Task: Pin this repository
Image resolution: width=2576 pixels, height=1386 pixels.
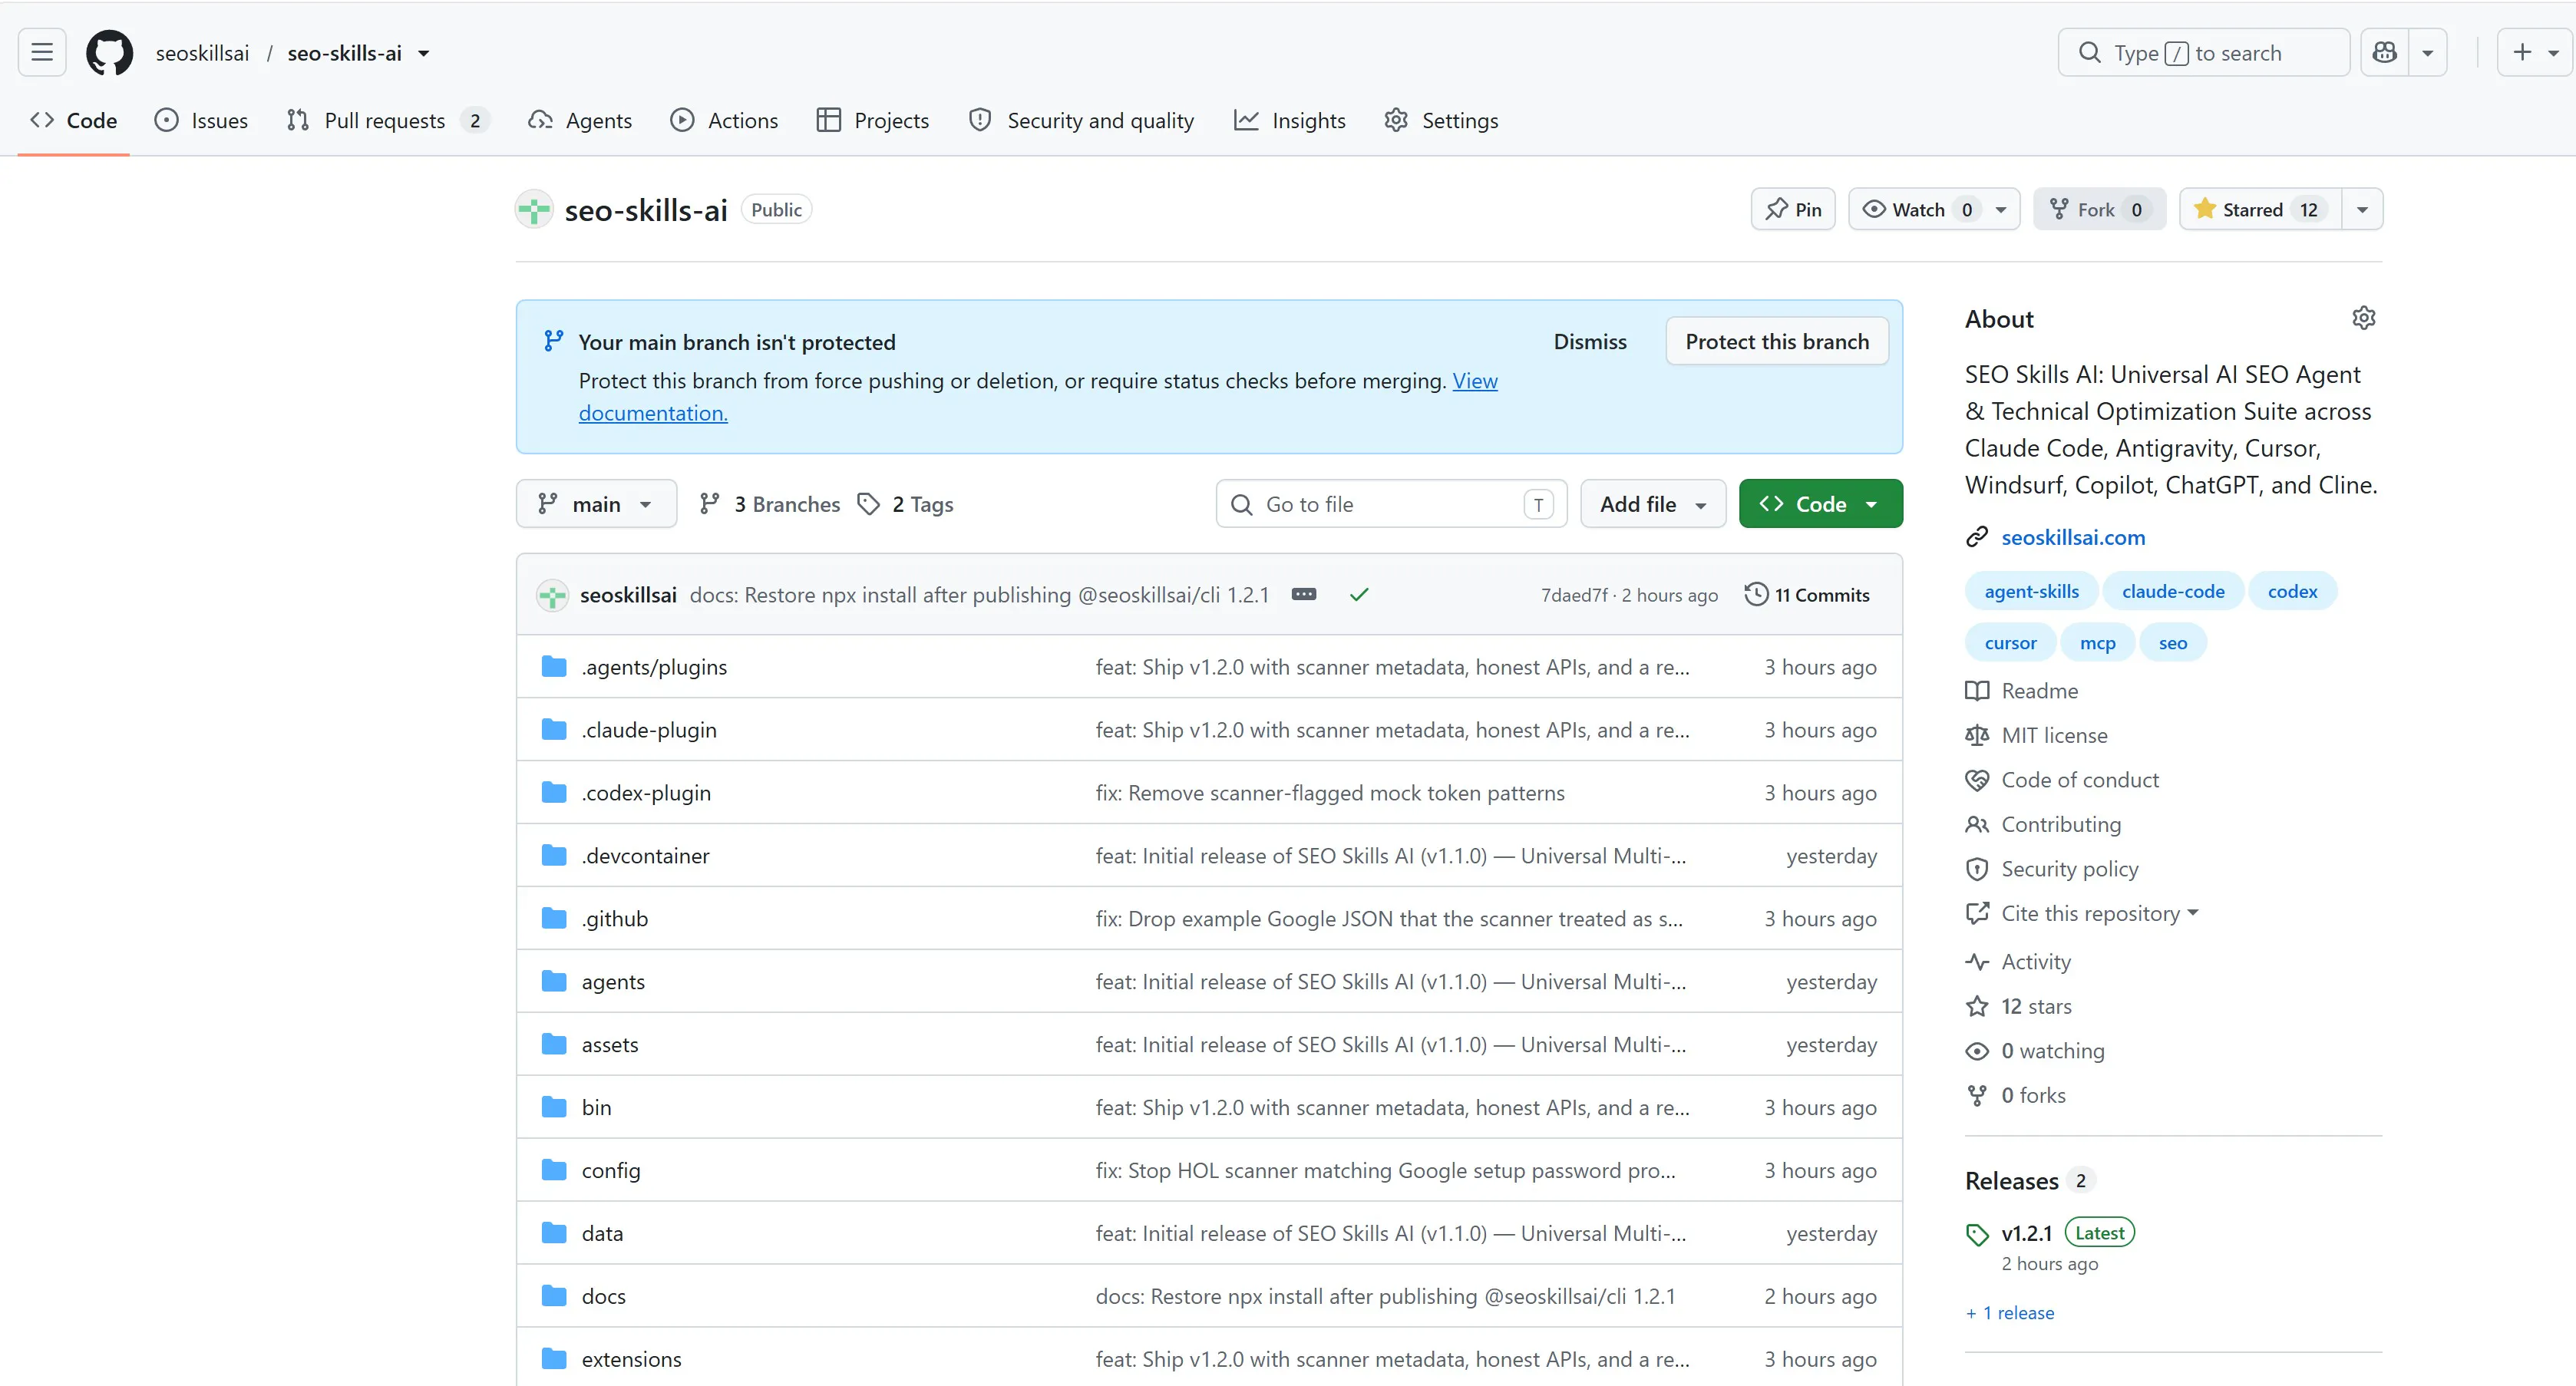Action: 1793,209
